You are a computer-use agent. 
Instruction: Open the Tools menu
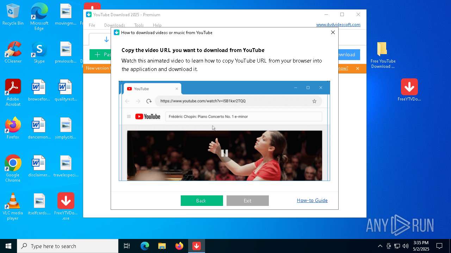(139, 25)
